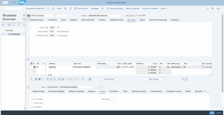Click the printer icon near Exit
This screenshot has width=224, height=115.
pos(213,8)
